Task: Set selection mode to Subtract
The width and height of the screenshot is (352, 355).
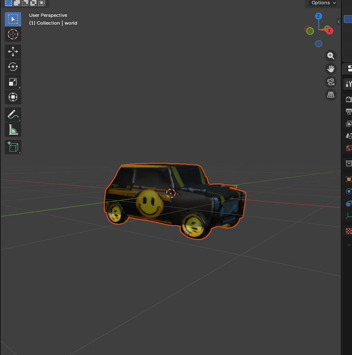Action: tap(25, 3)
